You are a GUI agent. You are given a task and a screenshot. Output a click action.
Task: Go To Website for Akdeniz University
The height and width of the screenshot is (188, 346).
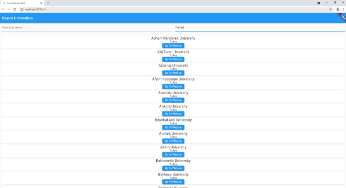[x=173, y=73]
